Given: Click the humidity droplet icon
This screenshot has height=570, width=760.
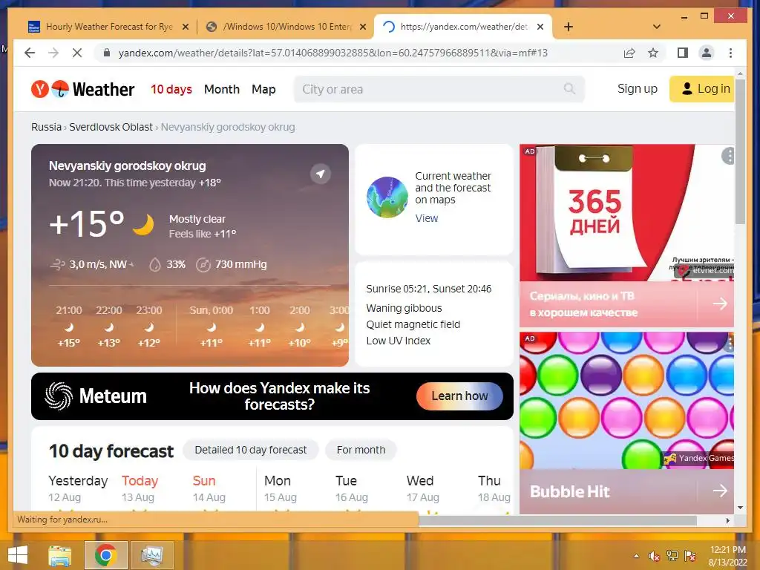Looking at the screenshot, I should [x=154, y=265].
